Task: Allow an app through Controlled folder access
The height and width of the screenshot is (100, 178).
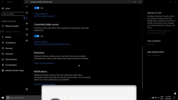Action: (52, 44)
